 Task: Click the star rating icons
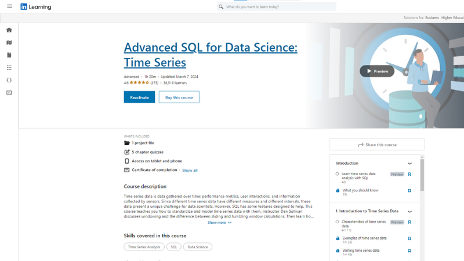point(139,82)
